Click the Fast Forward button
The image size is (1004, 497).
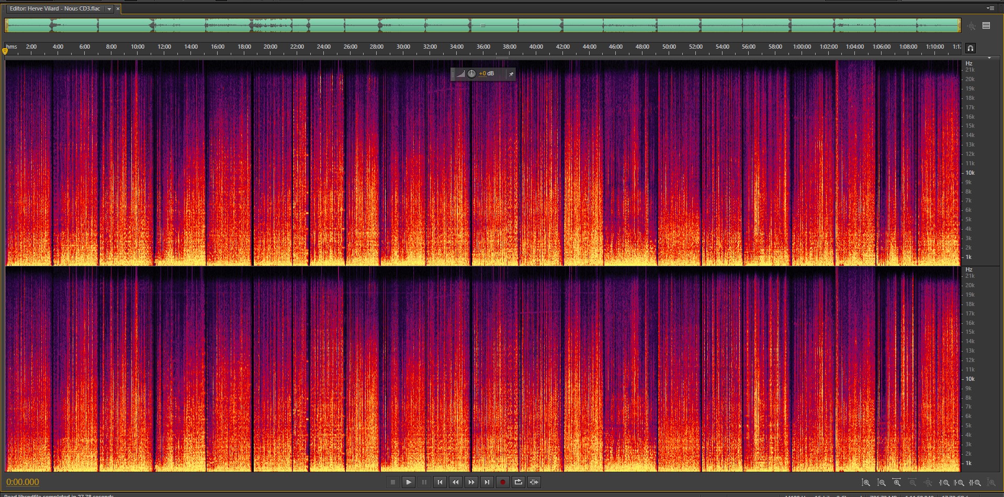coord(471,482)
